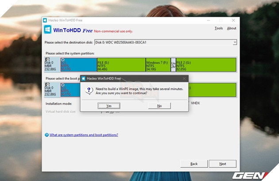
Task: Close the WinToHDD main window
Action: point(233,20)
